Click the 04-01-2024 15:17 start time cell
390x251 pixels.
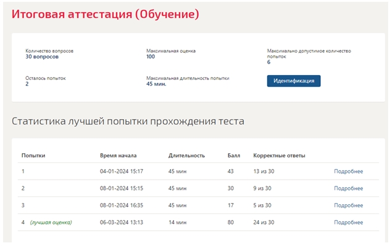(122, 172)
